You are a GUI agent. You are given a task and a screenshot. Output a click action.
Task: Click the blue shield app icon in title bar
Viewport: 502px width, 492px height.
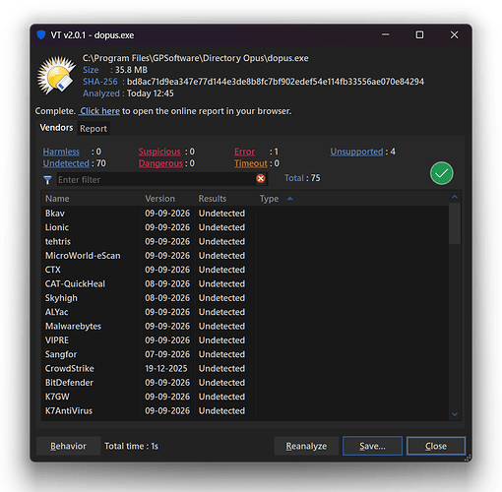[41, 34]
